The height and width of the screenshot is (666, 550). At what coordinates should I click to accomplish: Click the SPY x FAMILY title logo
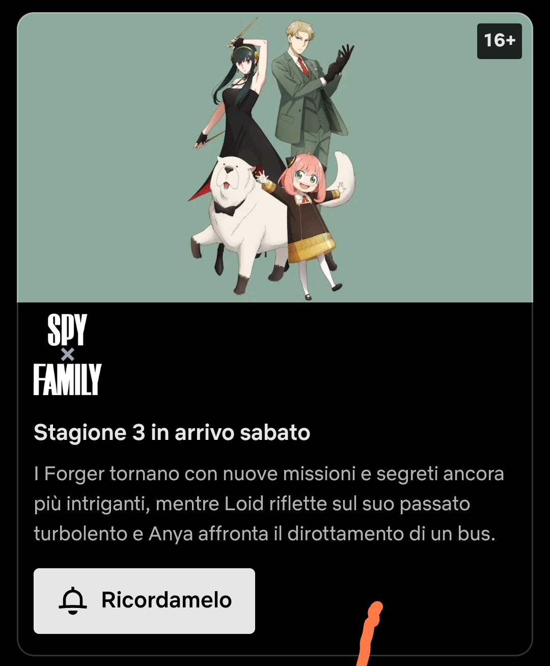click(68, 354)
